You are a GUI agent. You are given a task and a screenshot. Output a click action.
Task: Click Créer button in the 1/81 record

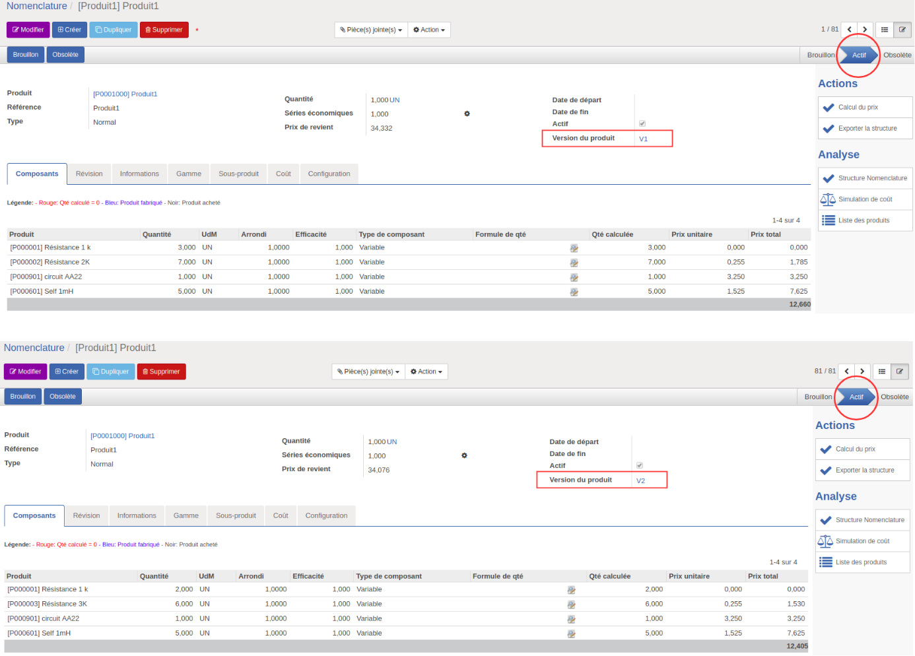69,30
